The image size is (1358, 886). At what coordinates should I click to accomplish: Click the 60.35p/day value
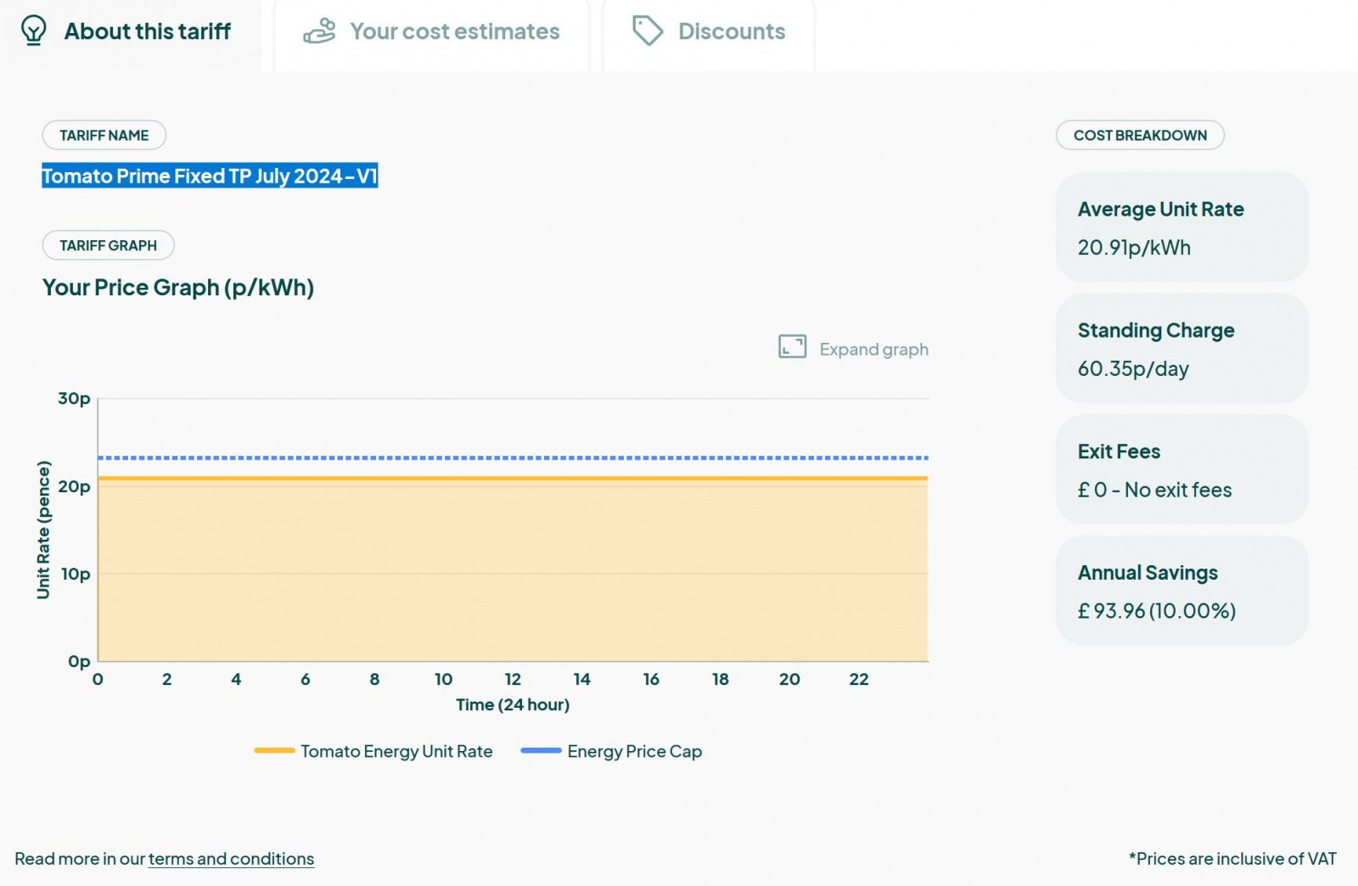[x=1133, y=369]
